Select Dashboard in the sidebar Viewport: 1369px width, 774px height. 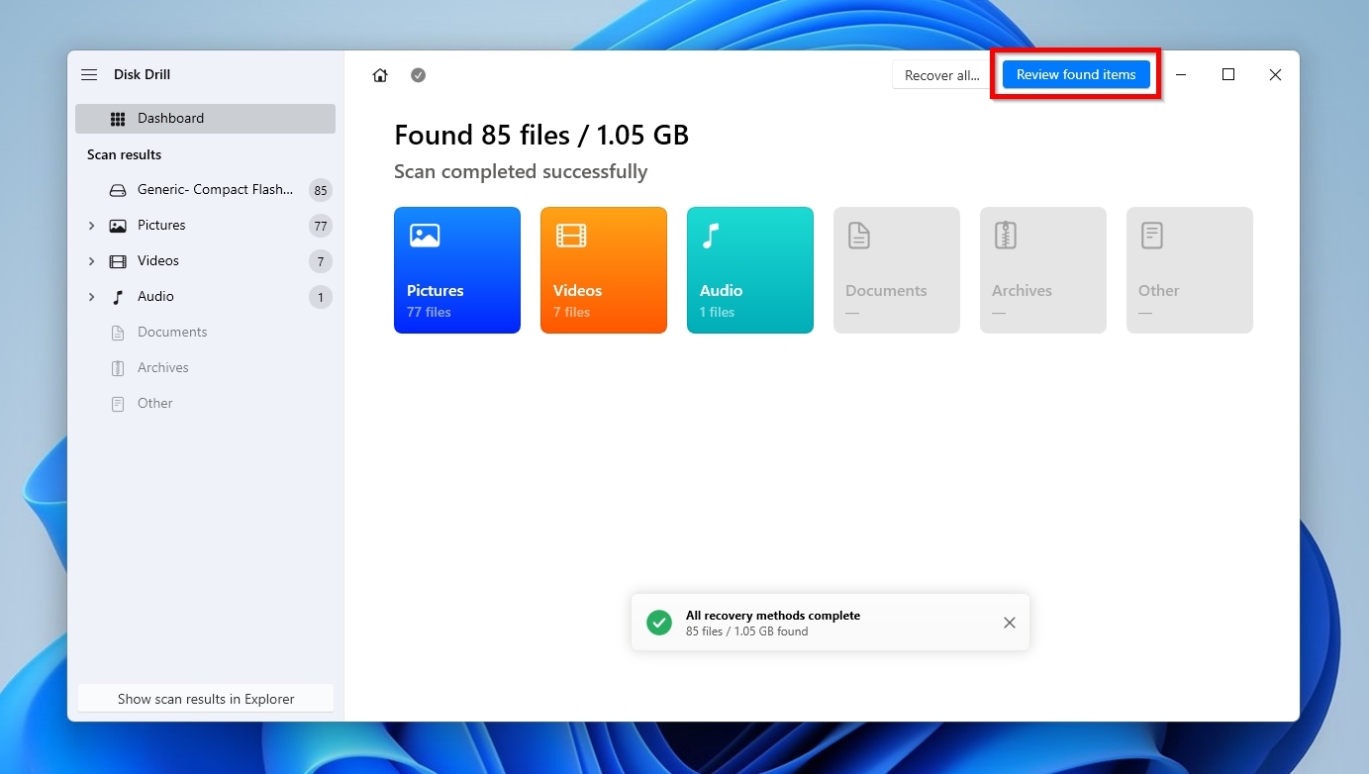pyautogui.click(x=205, y=119)
